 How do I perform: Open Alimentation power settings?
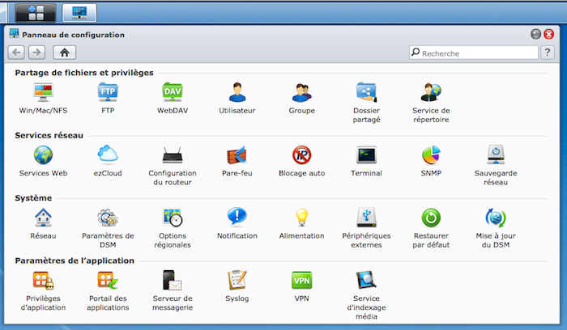click(302, 218)
